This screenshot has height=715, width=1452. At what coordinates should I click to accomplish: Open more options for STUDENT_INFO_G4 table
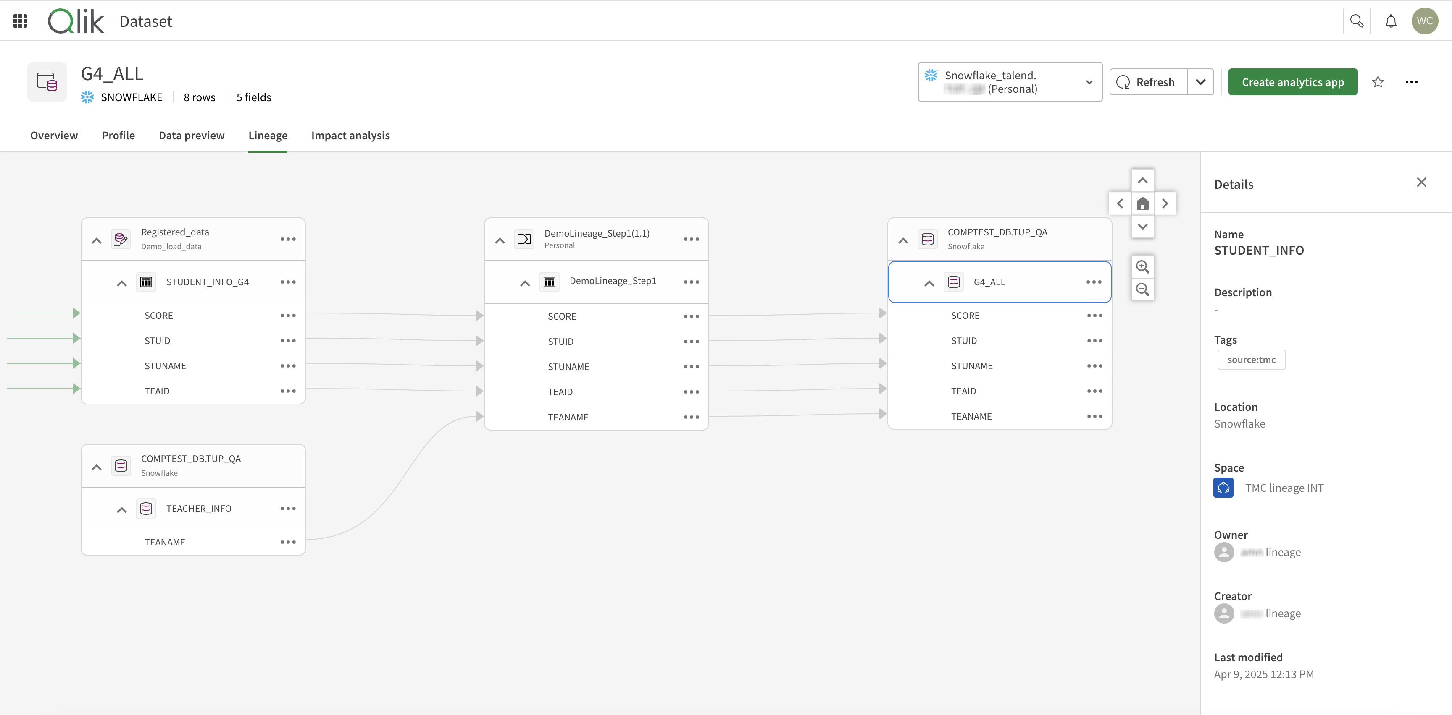point(288,282)
